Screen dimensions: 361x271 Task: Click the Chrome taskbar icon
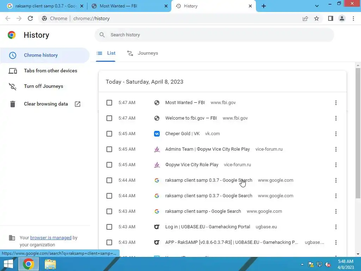pyautogui.click(x=28, y=264)
